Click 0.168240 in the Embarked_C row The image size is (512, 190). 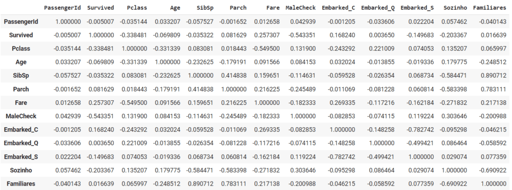pos(101,130)
